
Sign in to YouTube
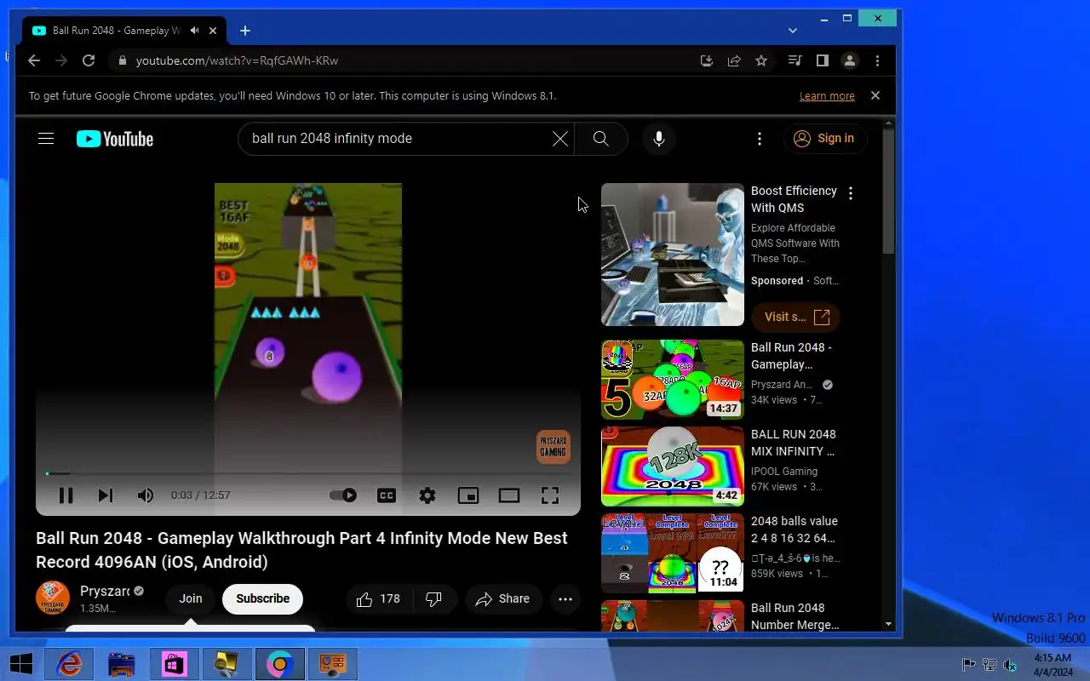pos(823,139)
